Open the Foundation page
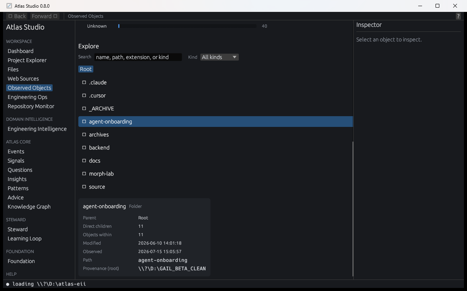The height and width of the screenshot is (291, 467). point(21,261)
